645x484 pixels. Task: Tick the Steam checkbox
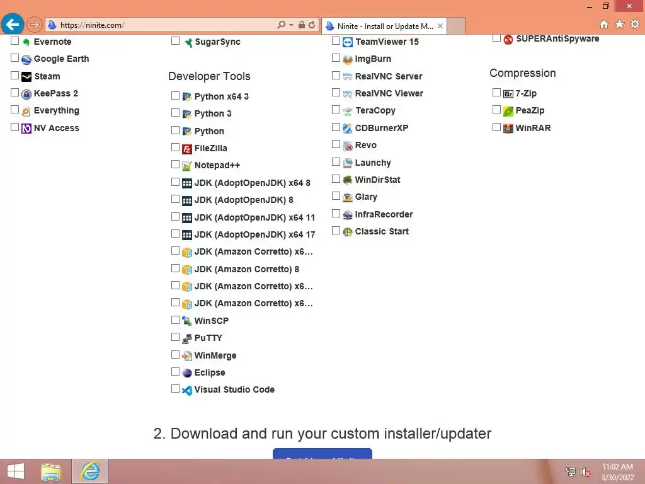click(x=15, y=76)
